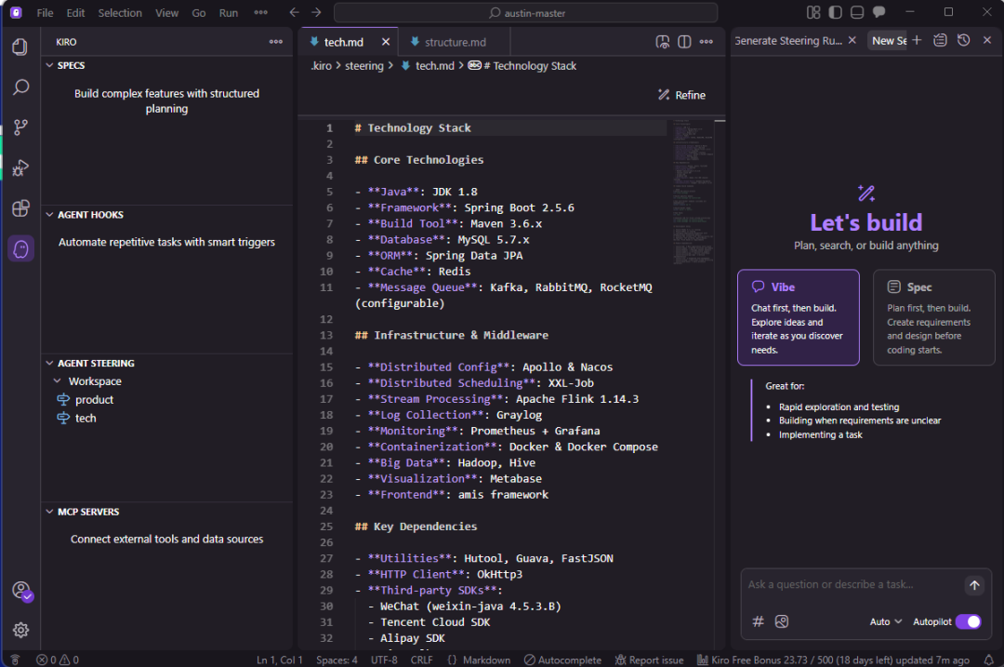Attach an image in chat input

[782, 620]
